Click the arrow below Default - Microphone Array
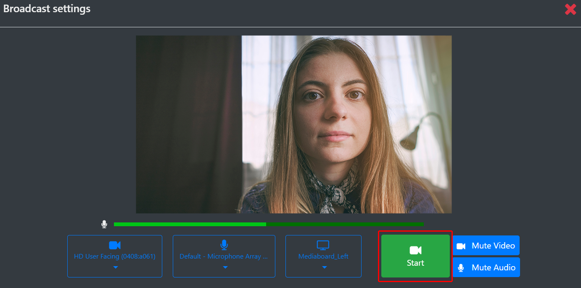 [x=225, y=267]
